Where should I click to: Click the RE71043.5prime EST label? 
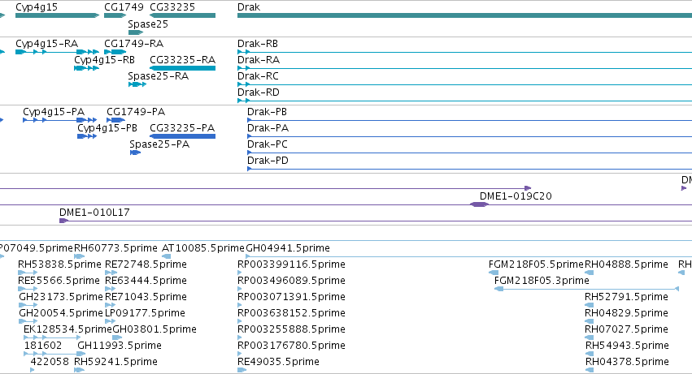click(146, 298)
